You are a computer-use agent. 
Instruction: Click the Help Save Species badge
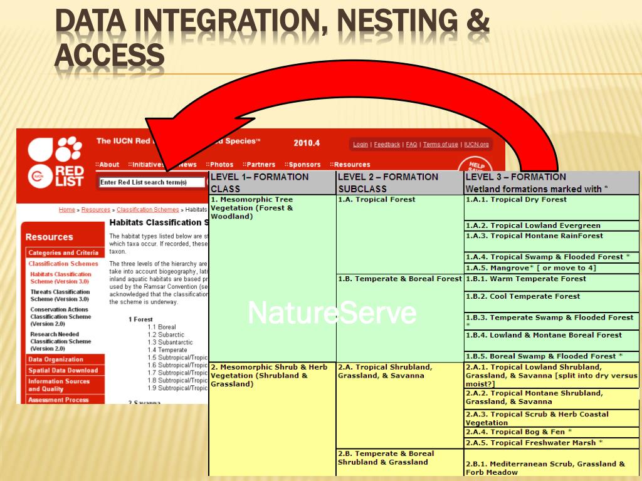pos(475,165)
